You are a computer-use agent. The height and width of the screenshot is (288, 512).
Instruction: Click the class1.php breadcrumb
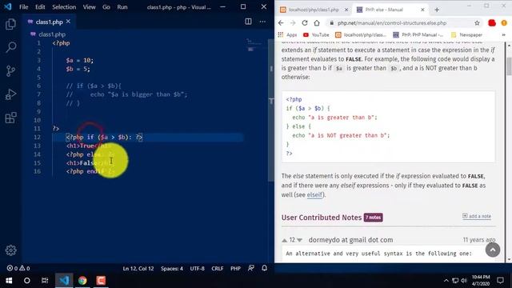48,34
